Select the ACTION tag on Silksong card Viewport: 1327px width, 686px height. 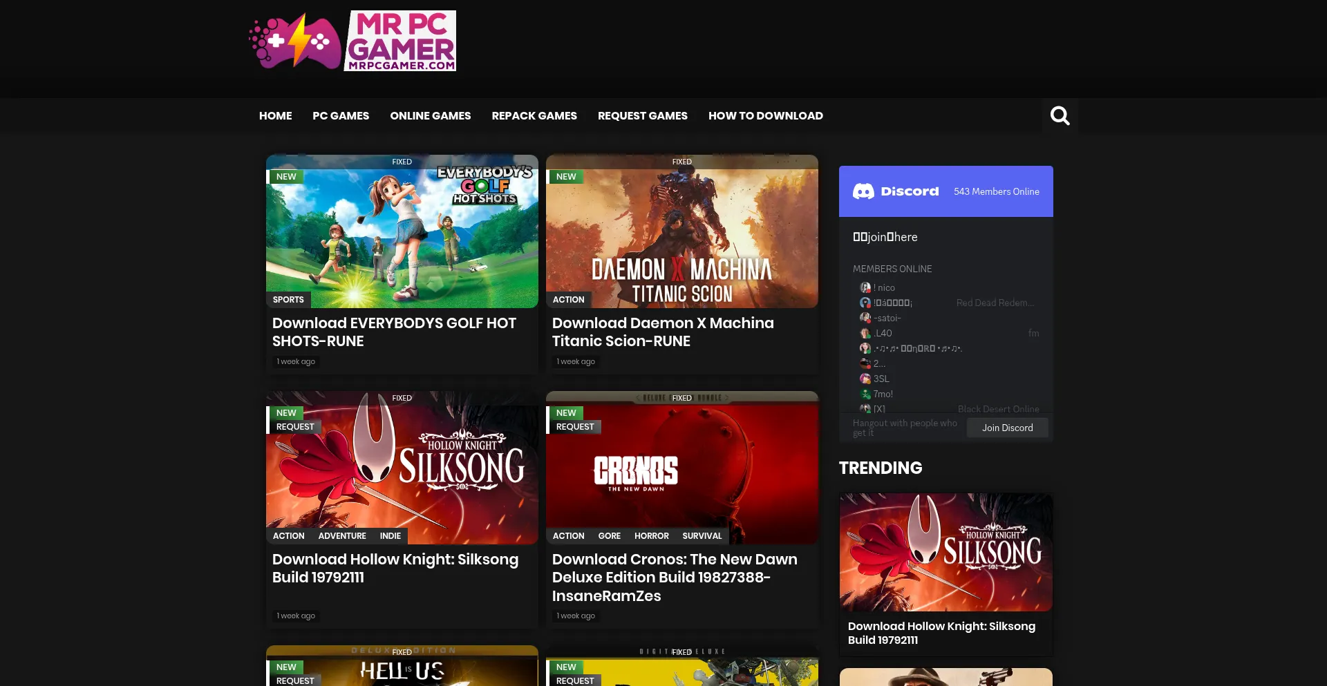(x=289, y=536)
